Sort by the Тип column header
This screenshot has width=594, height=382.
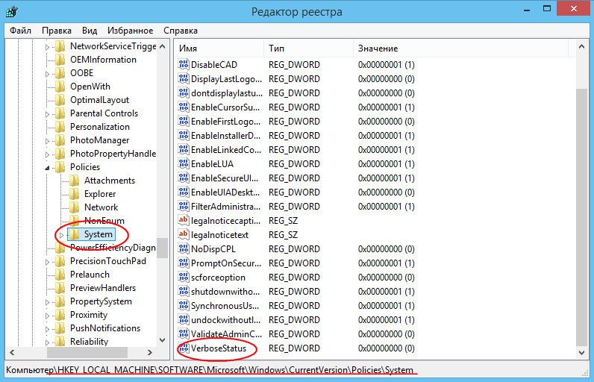pyautogui.click(x=308, y=48)
